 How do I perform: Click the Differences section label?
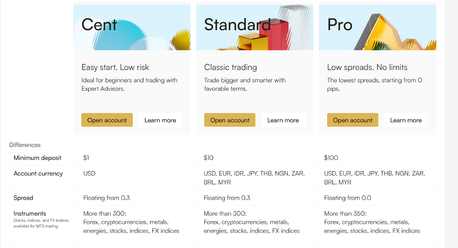pos(25,145)
